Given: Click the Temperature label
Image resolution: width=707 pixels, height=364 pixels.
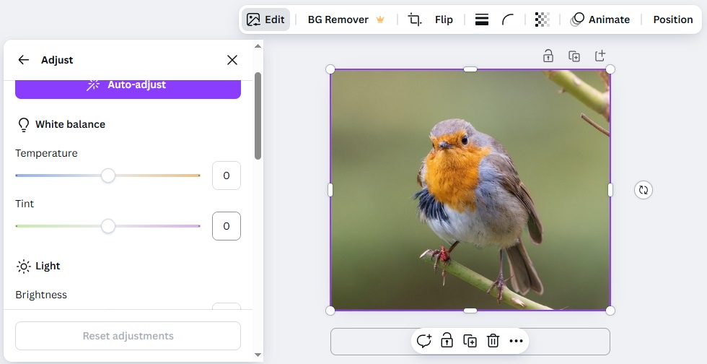Looking at the screenshot, I should point(46,154).
